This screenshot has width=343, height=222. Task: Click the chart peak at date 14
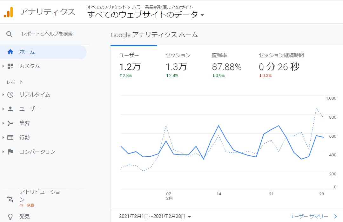pos(219,126)
